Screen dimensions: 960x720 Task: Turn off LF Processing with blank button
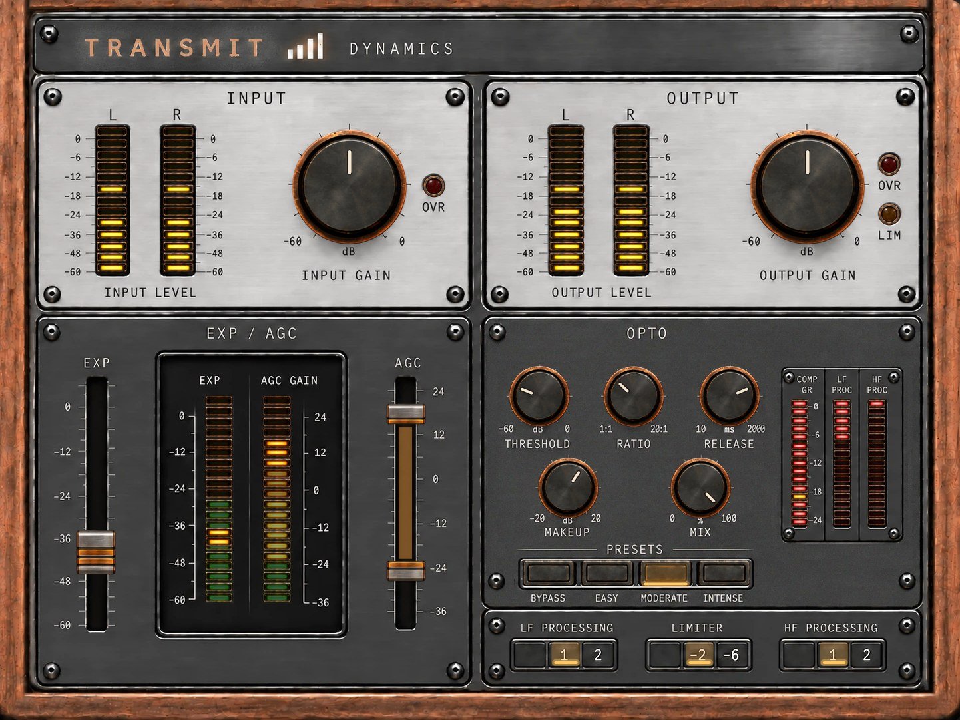click(530, 655)
